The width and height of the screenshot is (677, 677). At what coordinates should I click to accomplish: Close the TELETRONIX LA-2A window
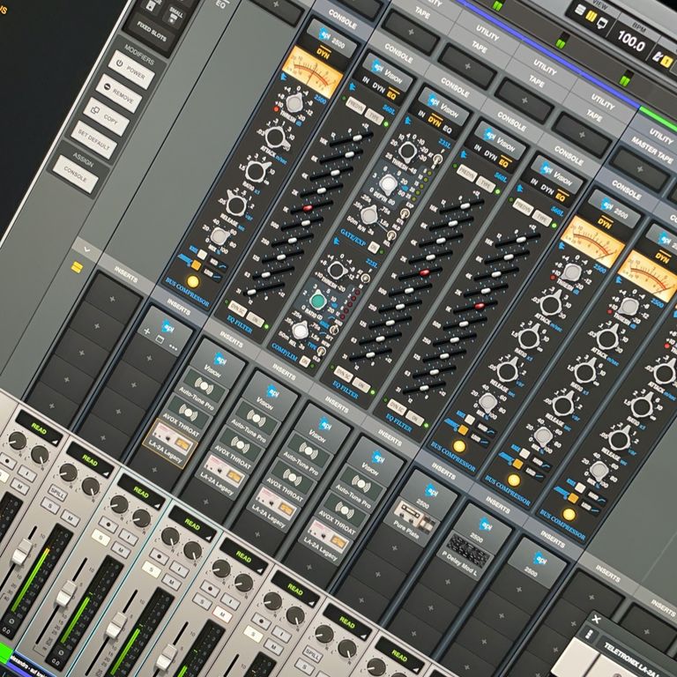(x=596, y=620)
